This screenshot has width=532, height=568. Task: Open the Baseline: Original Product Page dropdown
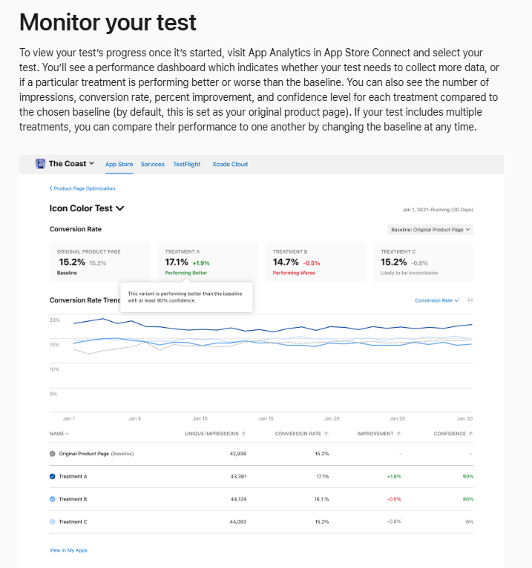[430, 230]
